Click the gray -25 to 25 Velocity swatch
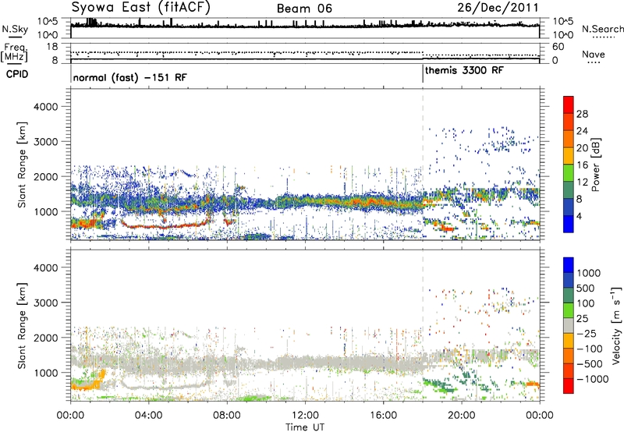The image size is (624, 432). click(569, 325)
